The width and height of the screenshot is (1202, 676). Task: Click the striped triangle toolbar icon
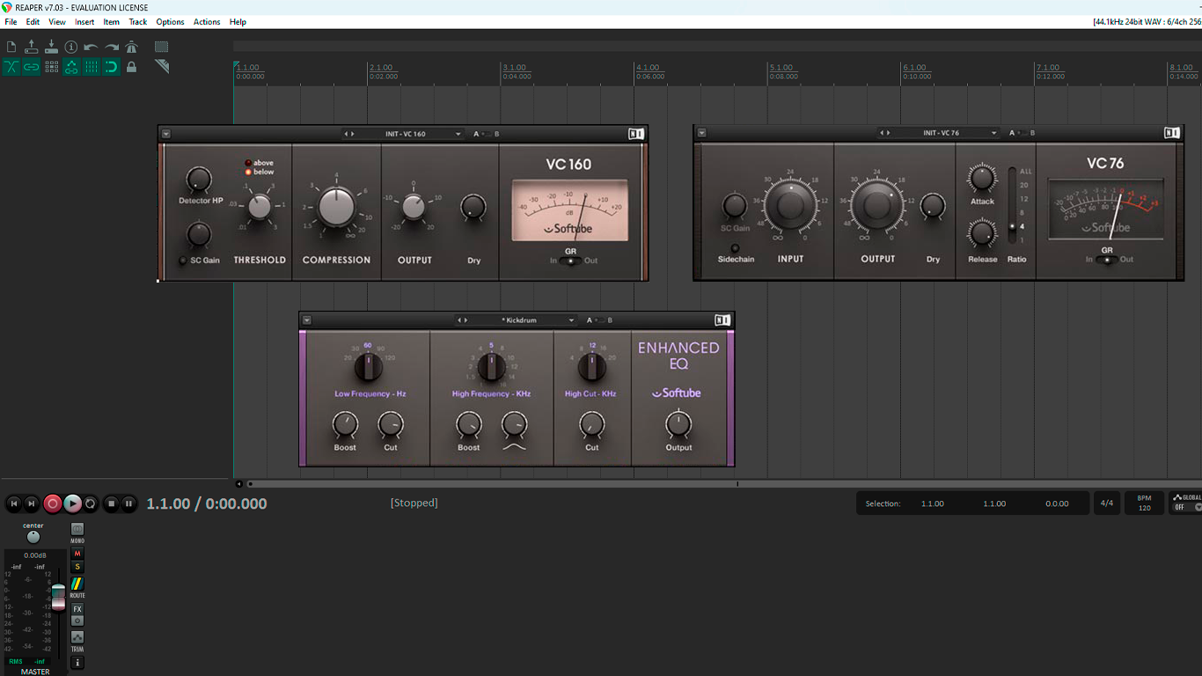click(x=162, y=67)
